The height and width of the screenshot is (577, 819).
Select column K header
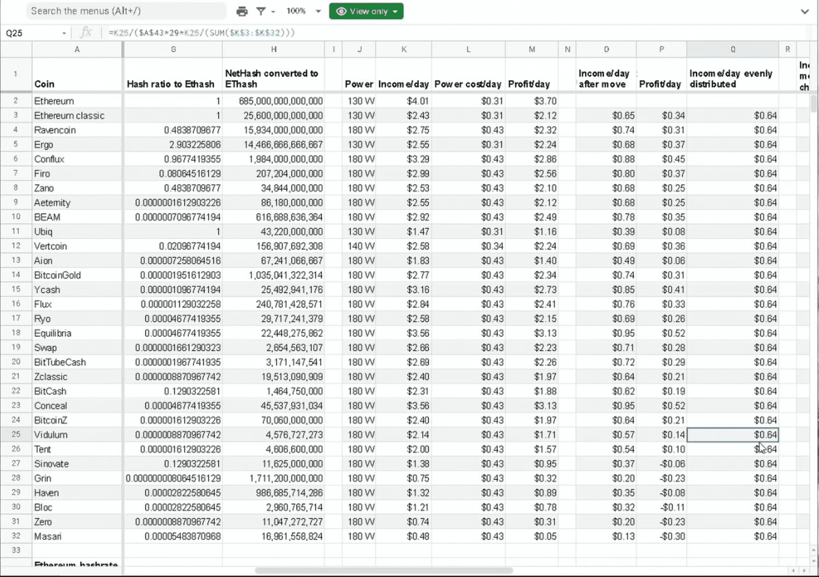pyautogui.click(x=404, y=49)
